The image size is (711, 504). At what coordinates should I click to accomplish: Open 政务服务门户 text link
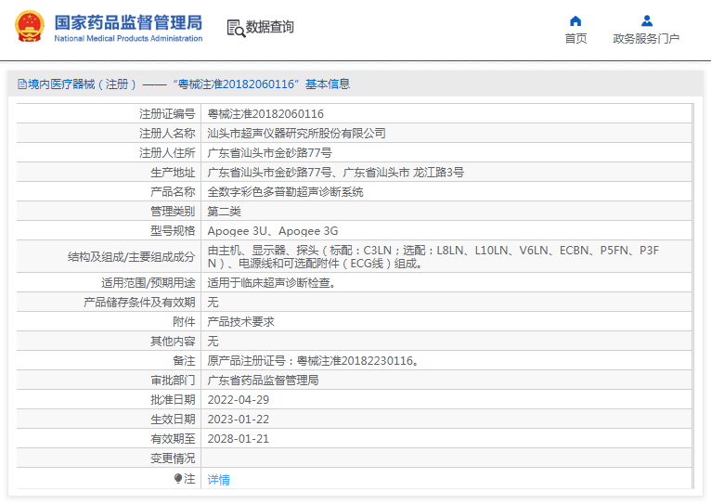tap(646, 39)
